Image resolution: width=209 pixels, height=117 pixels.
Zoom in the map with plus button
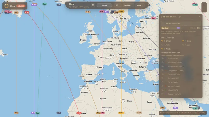[x=204, y=5]
